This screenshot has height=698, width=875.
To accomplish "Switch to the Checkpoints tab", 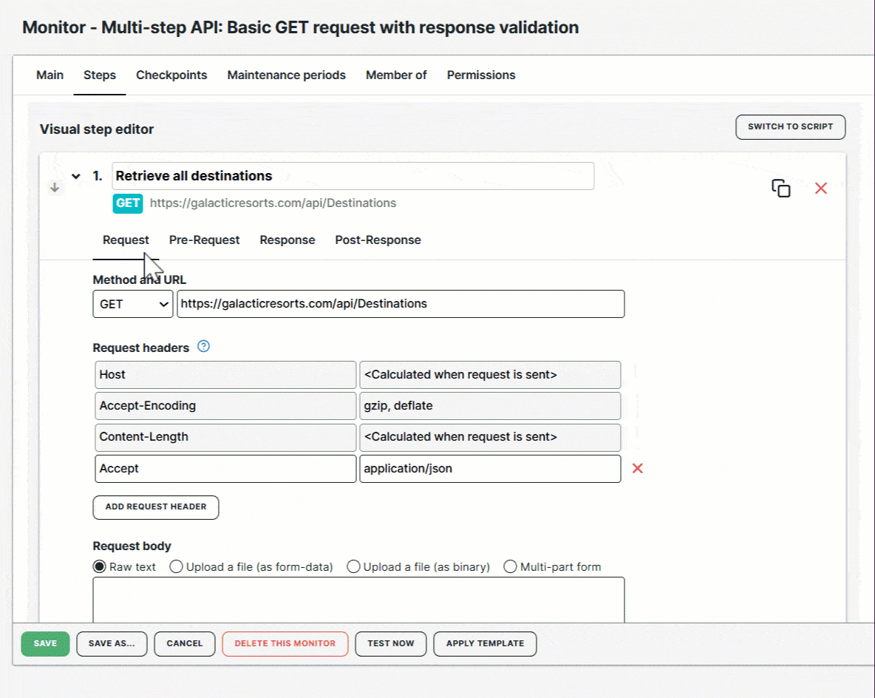I will pyautogui.click(x=171, y=75).
